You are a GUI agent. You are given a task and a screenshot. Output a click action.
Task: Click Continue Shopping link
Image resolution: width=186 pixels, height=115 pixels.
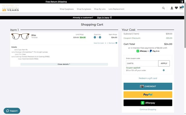click(148, 109)
